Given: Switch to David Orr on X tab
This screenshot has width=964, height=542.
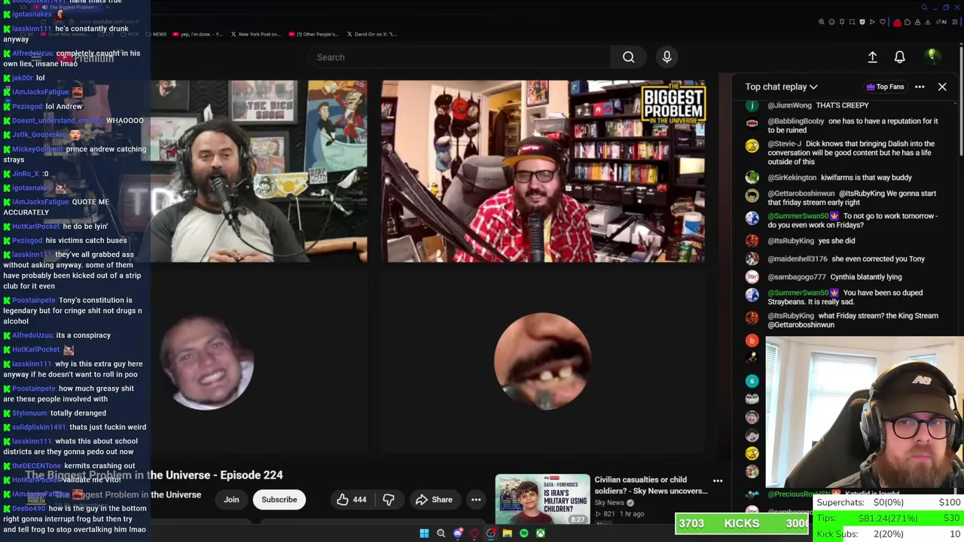Looking at the screenshot, I should (x=373, y=34).
